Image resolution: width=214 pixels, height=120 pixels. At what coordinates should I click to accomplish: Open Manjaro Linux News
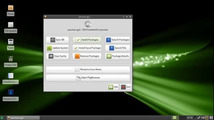tap(88, 69)
